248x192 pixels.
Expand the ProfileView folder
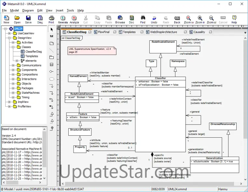(9, 106)
